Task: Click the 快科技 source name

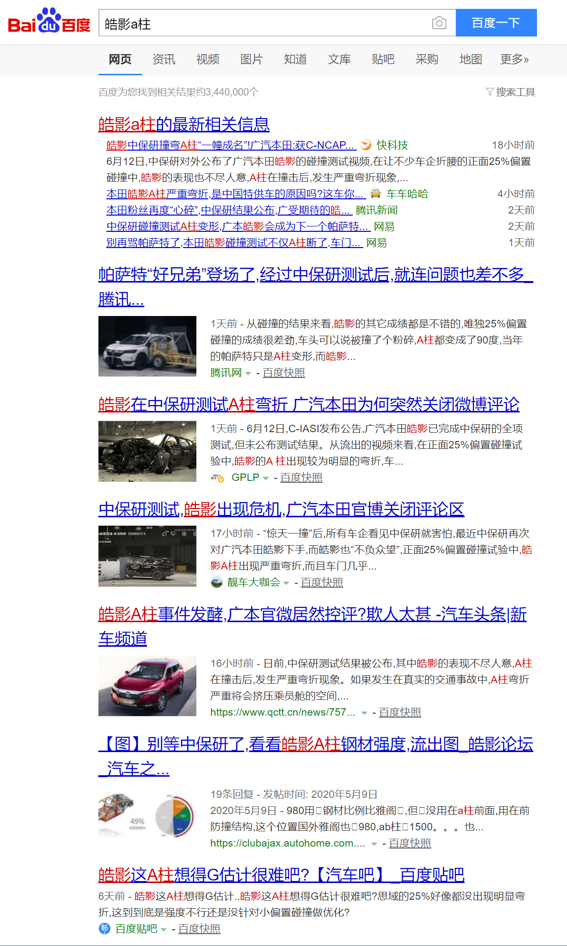Action: 392,145
